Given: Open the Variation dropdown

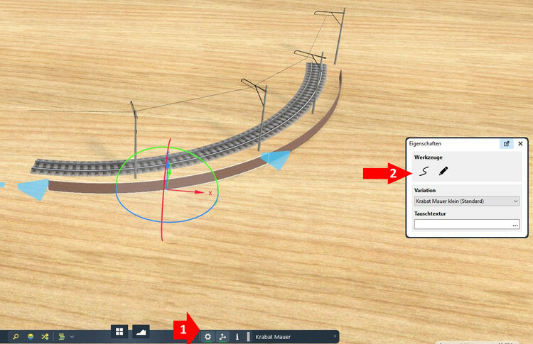Looking at the screenshot, I should pos(467,201).
